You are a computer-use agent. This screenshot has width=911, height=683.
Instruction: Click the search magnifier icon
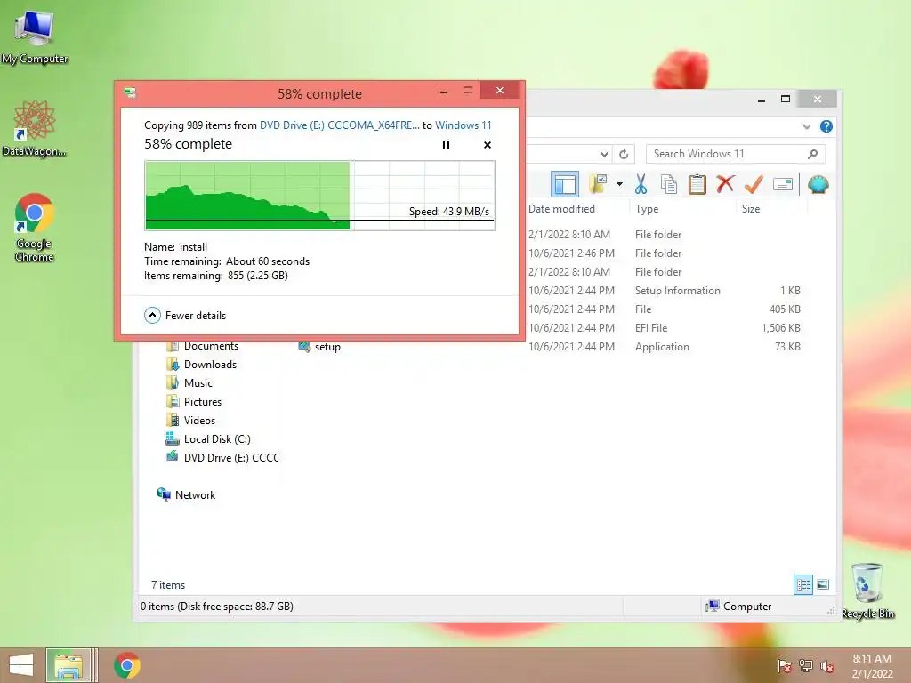coord(813,154)
